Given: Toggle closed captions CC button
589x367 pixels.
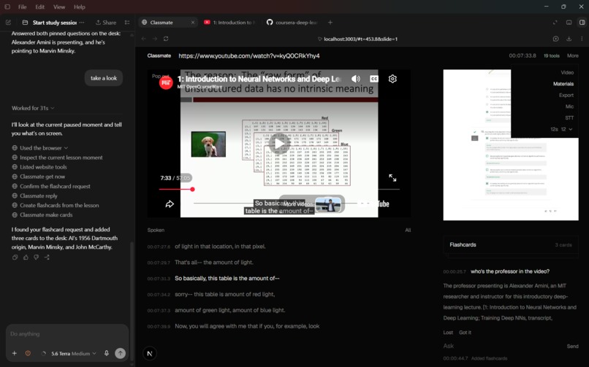Looking at the screenshot, I should point(374,79).
